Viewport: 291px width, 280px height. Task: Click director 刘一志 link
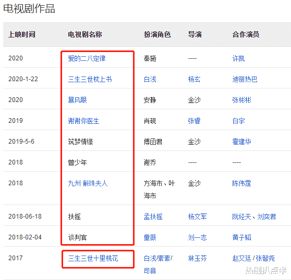(197, 237)
